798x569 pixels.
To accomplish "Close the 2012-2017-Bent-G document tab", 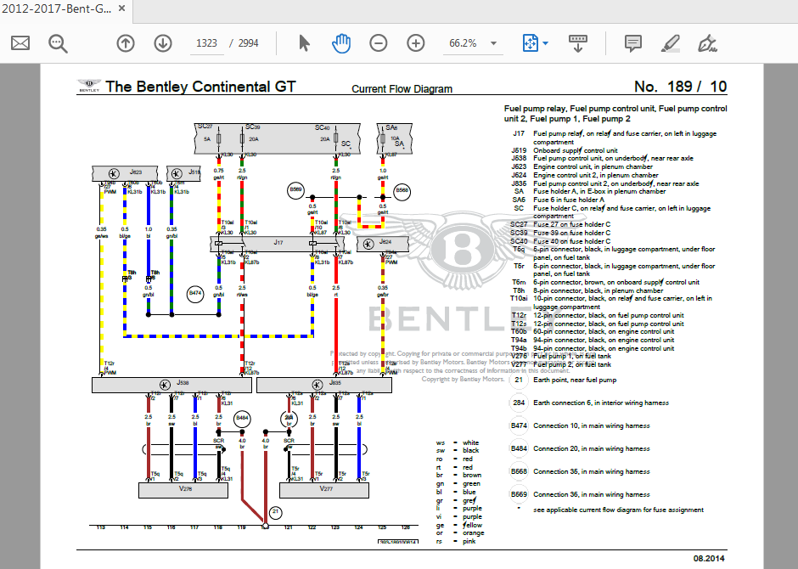I will pos(122,9).
